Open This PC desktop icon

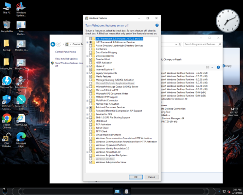[7, 8]
